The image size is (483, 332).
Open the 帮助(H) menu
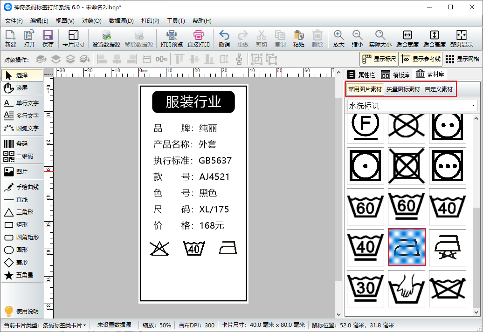(x=202, y=21)
